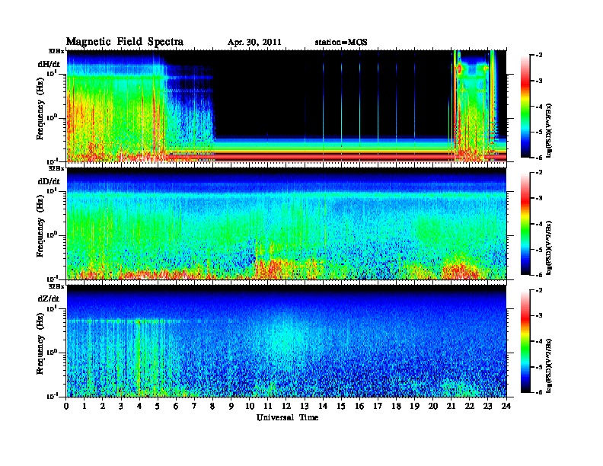Click the '-4' value on dD/dt colorbar

click(539, 223)
